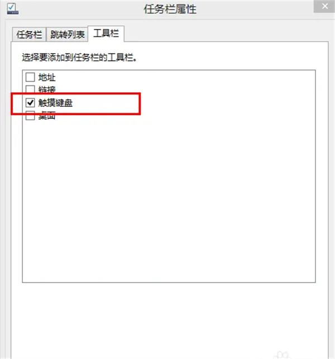Click the 地址 label text

[x=47, y=78]
